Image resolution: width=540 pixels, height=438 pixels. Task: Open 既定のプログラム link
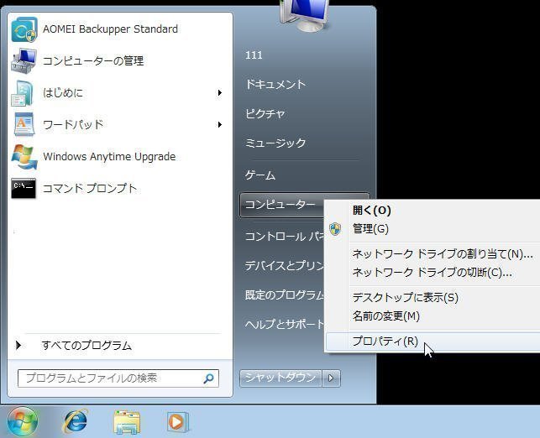click(285, 295)
